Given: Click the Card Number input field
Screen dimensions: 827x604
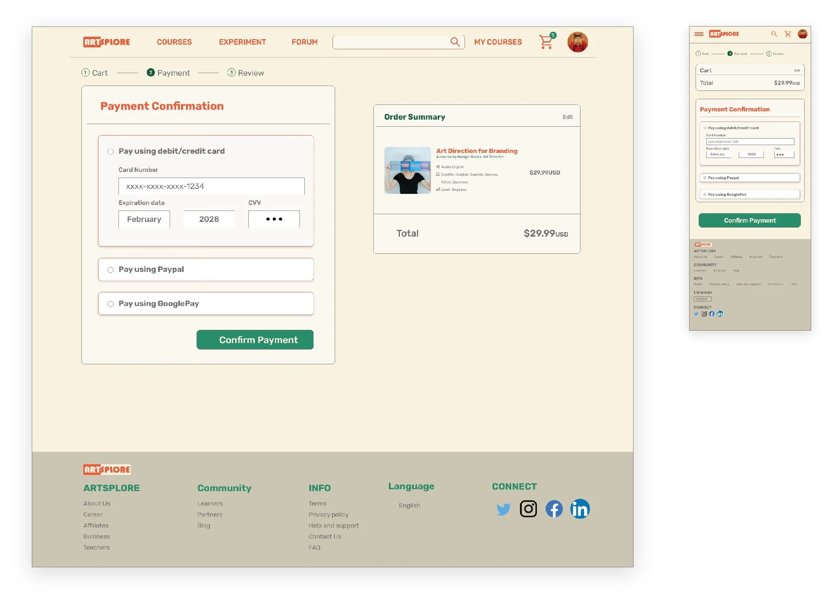Looking at the screenshot, I should click(x=211, y=186).
